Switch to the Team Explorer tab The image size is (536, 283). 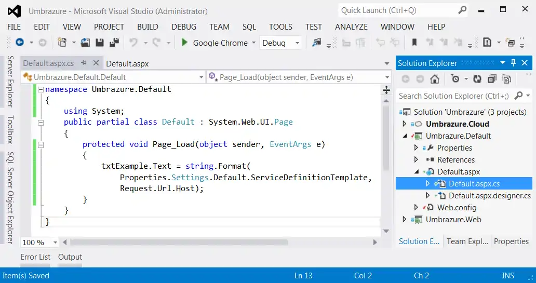pos(467,241)
